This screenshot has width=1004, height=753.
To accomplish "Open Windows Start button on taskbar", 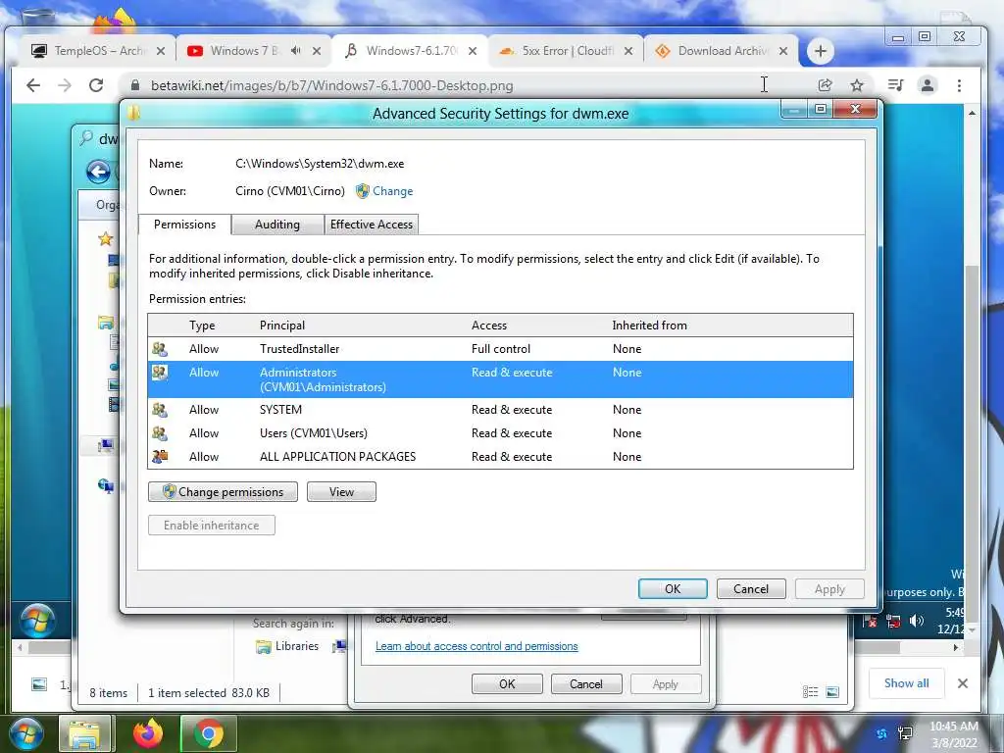I will 25,733.
